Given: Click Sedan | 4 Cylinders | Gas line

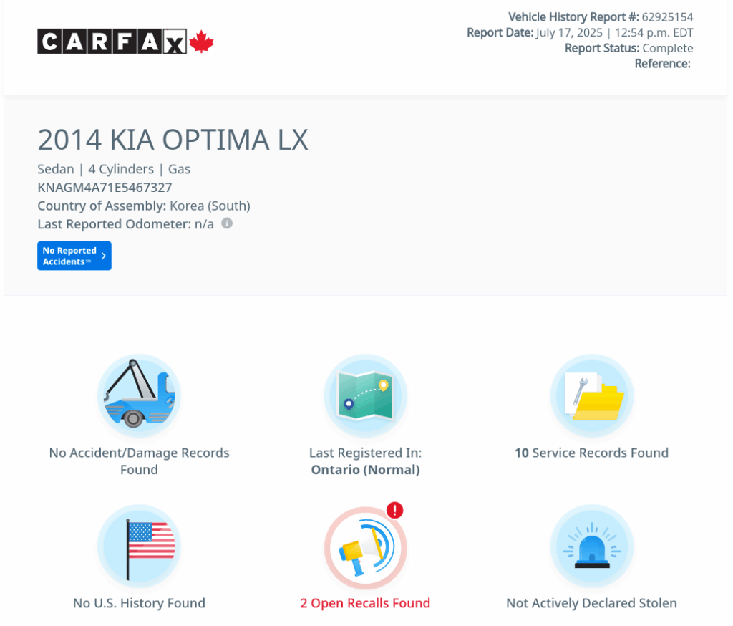Looking at the screenshot, I should pyautogui.click(x=114, y=169).
